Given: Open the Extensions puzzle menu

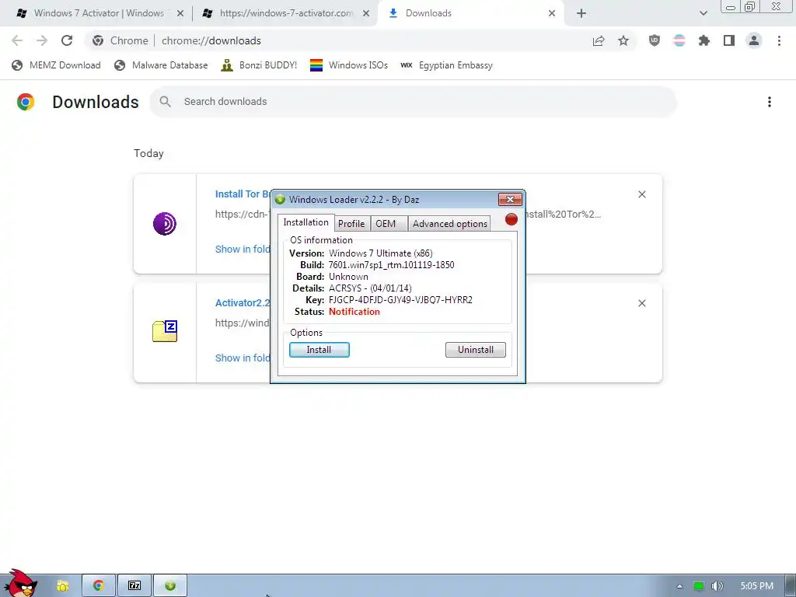Looking at the screenshot, I should [x=704, y=40].
